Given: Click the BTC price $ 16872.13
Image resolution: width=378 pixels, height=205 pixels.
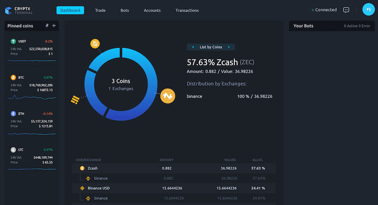Looking at the screenshot, I should click(45, 90).
